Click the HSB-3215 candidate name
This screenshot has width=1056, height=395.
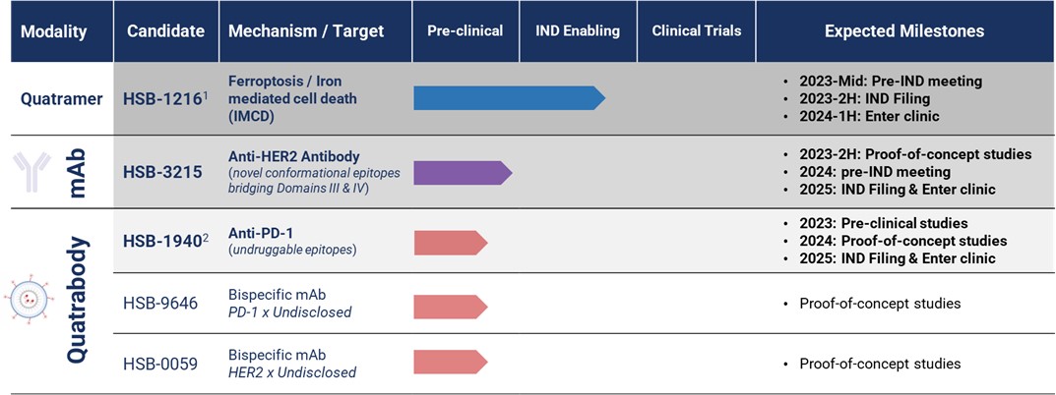[162, 172]
